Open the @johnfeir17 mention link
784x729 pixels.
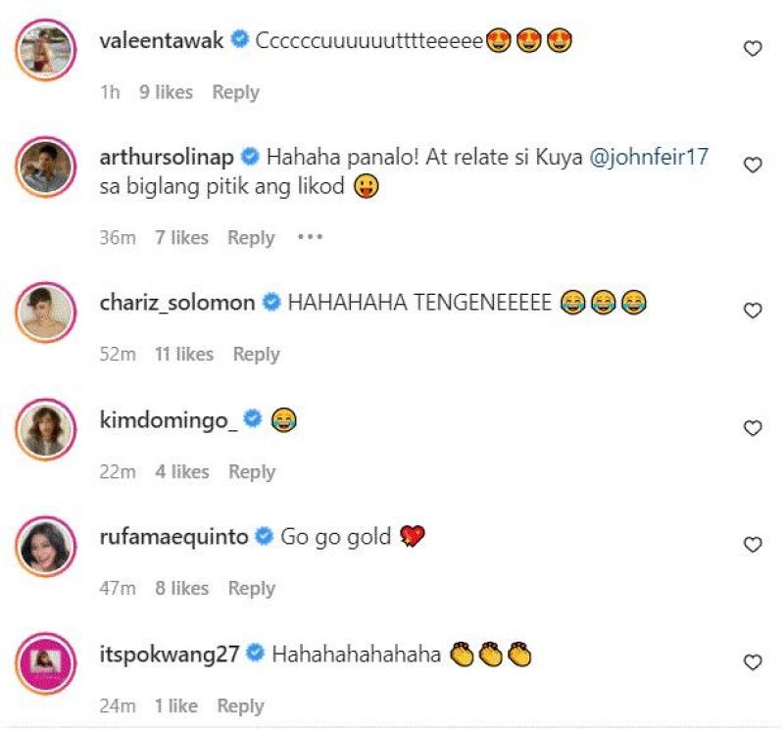(x=649, y=156)
